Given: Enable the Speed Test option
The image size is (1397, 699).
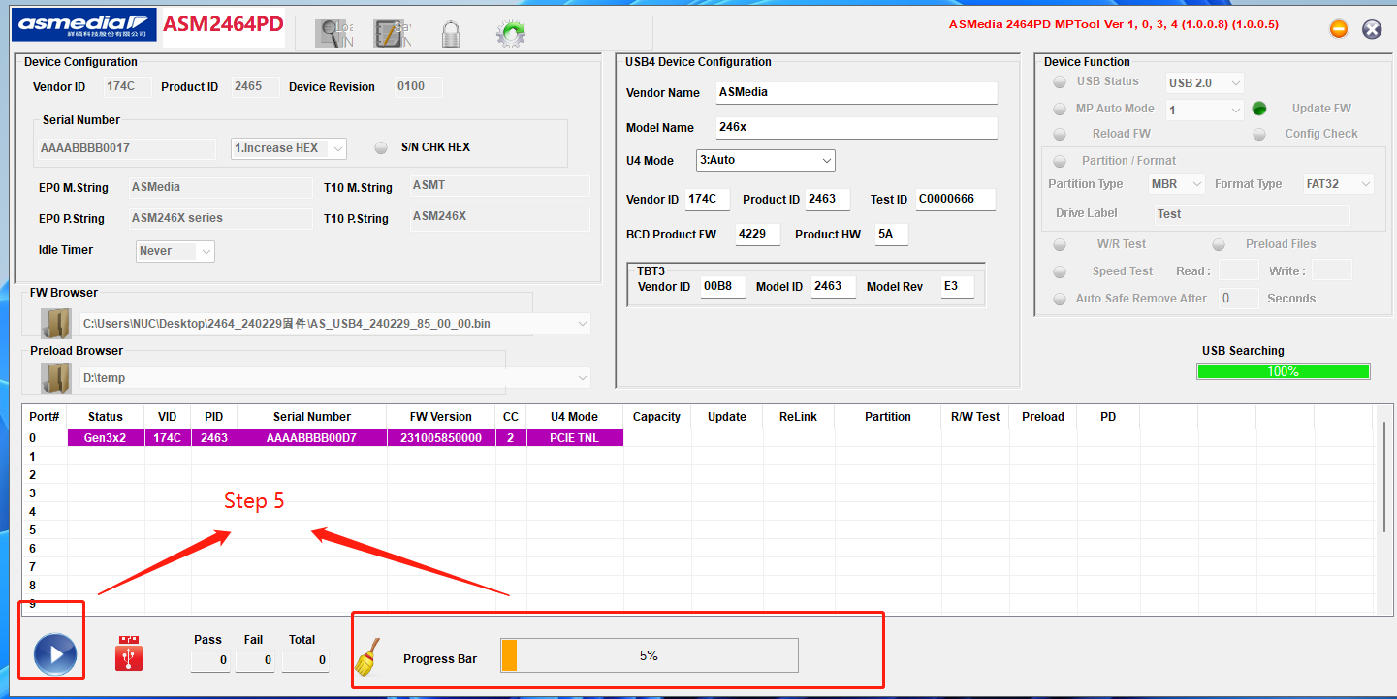Looking at the screenshot, I should (1060, 272).
